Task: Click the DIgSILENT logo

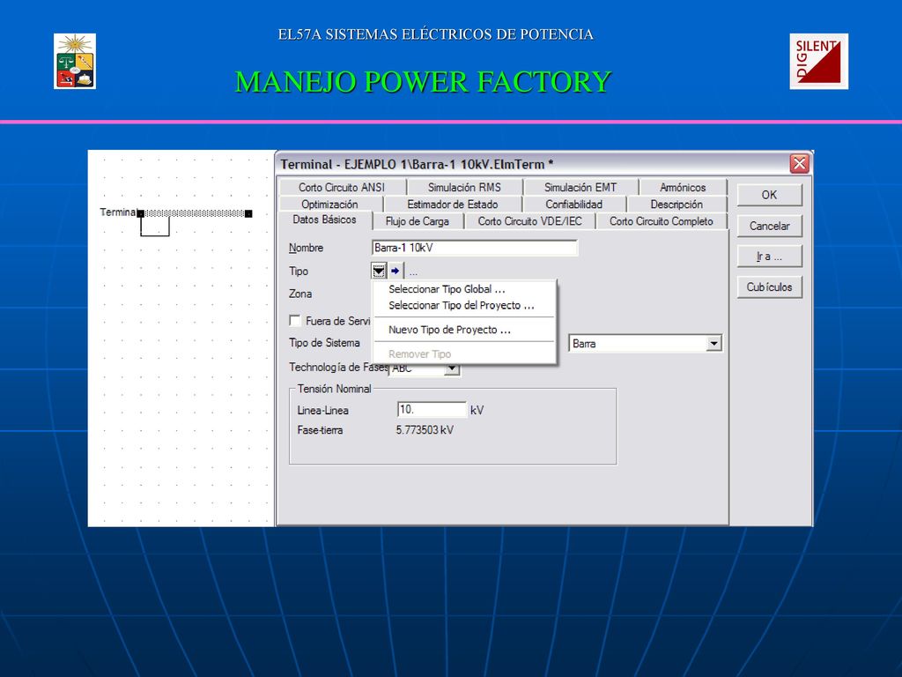Action: [x=818, y=61]
